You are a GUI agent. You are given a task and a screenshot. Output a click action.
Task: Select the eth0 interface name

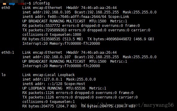click(x=6, y=8)
